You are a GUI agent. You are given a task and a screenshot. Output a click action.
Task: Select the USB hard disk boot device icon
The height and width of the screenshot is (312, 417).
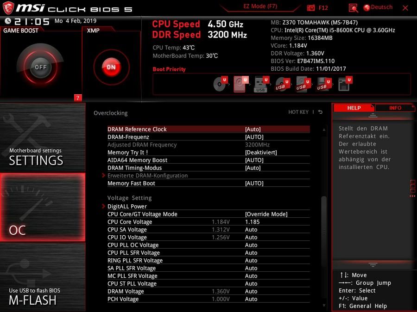303,85
